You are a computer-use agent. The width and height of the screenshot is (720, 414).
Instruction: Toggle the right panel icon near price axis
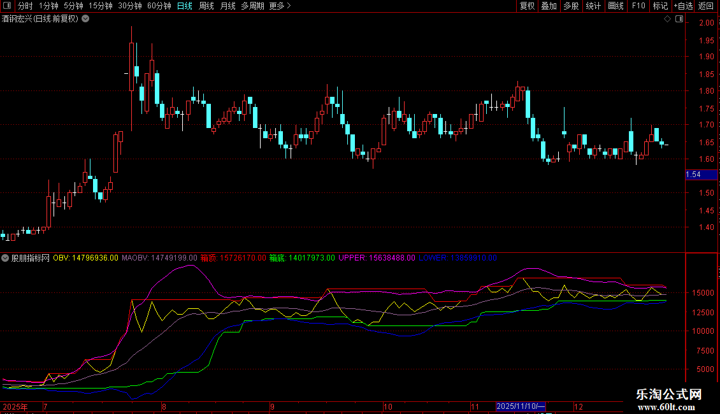(x=678, y=19)
